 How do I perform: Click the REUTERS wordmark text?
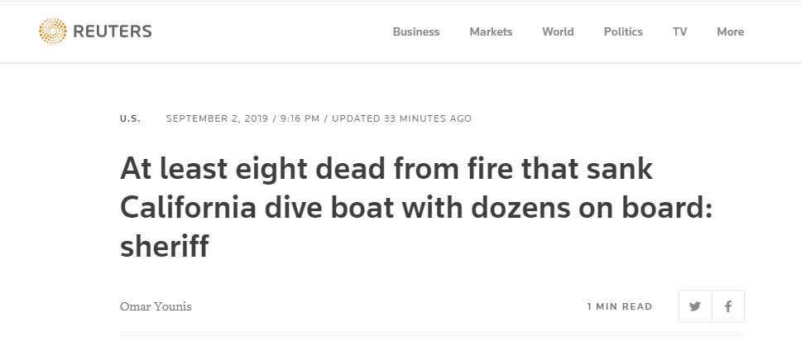point(113,31)
